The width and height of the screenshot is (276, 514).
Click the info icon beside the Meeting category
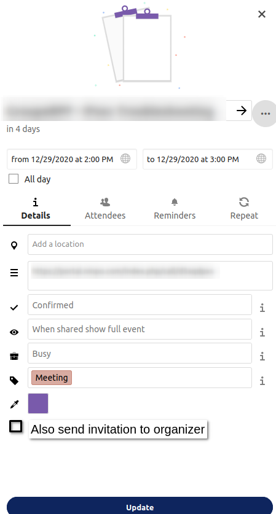[262, 381]
